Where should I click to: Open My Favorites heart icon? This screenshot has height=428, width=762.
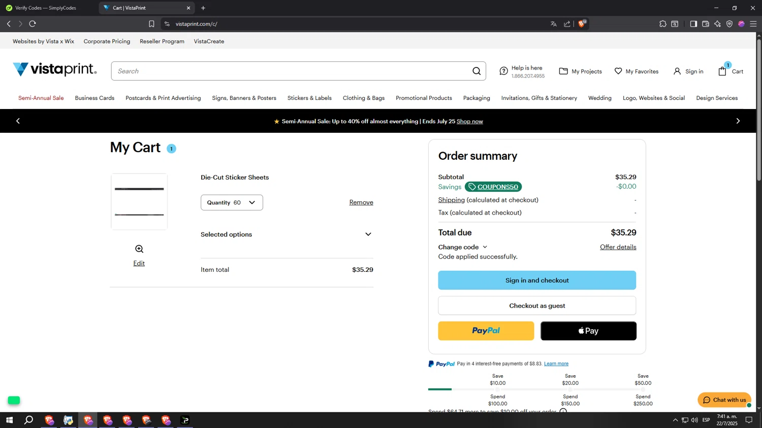(x=618, y=71)
